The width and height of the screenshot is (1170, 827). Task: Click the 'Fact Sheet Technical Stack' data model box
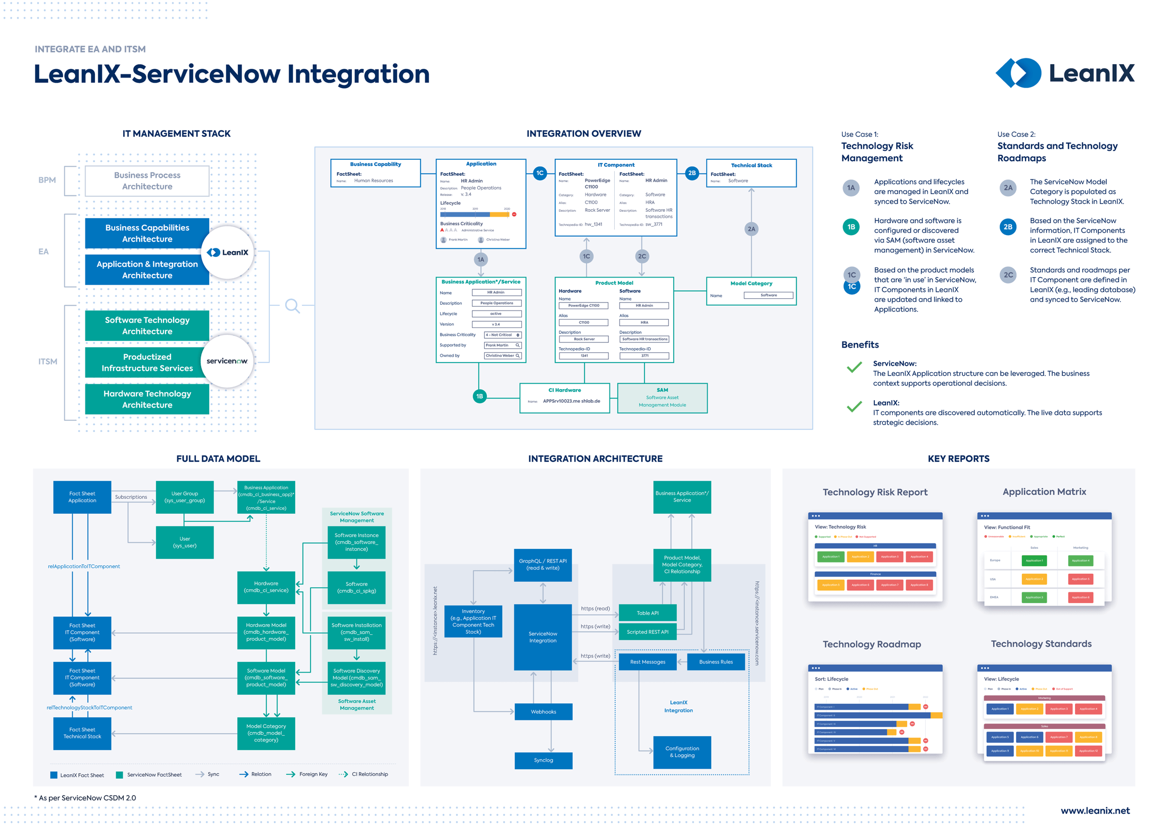[x=82, y=733]
